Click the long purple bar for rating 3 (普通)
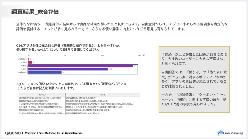The image size is (248, 139). click(x=80, y=66)
